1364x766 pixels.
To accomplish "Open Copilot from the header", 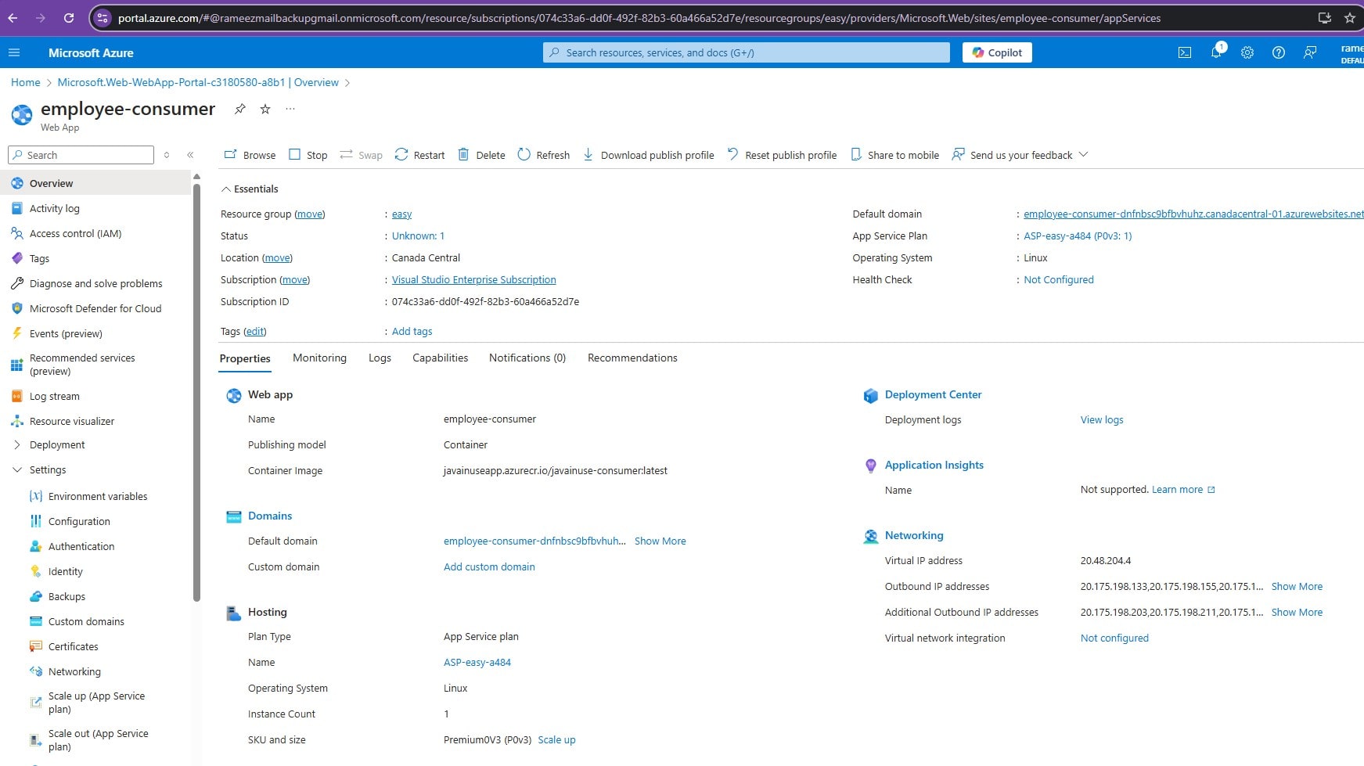I will pos(997,52).
